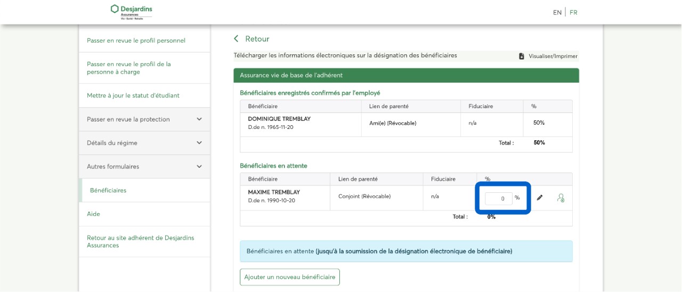
Task: Open Bénéficiaires in the sidebar
Action: point(108,190)
